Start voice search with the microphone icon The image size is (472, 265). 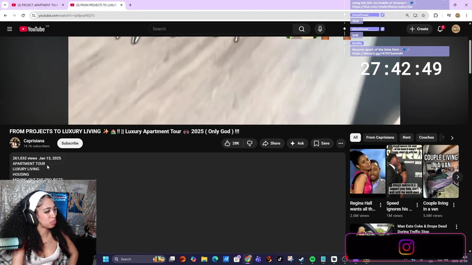click(x=320, y=29)
